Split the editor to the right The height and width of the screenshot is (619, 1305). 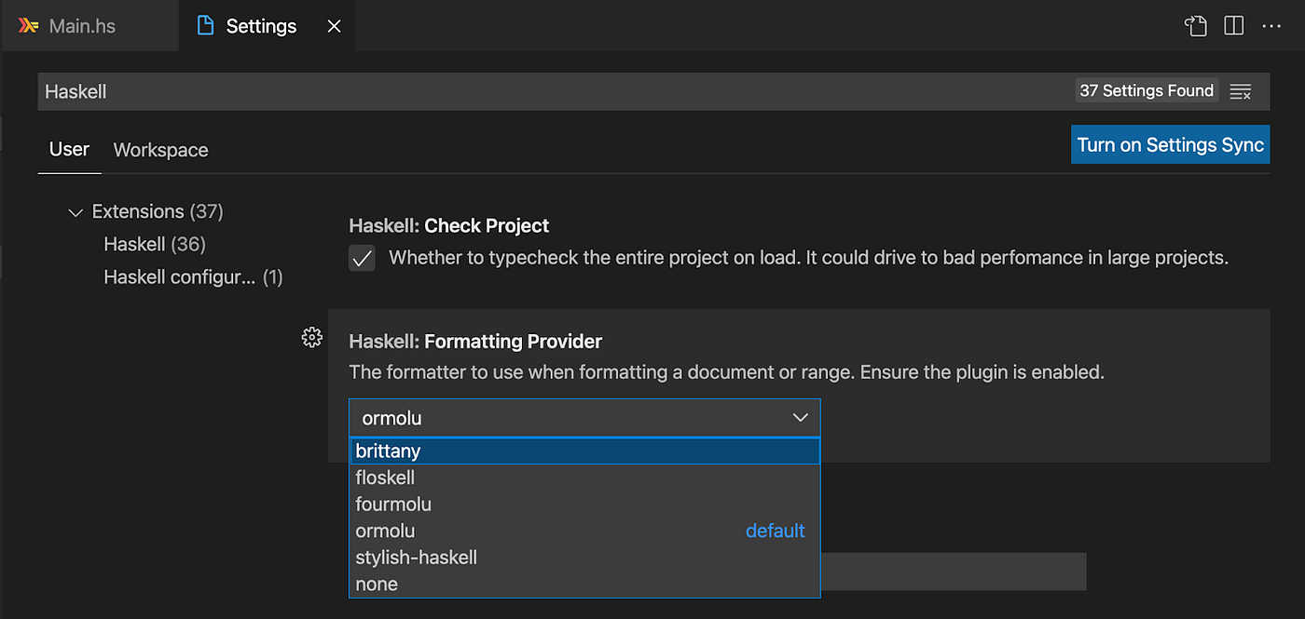click(1233, 26)
